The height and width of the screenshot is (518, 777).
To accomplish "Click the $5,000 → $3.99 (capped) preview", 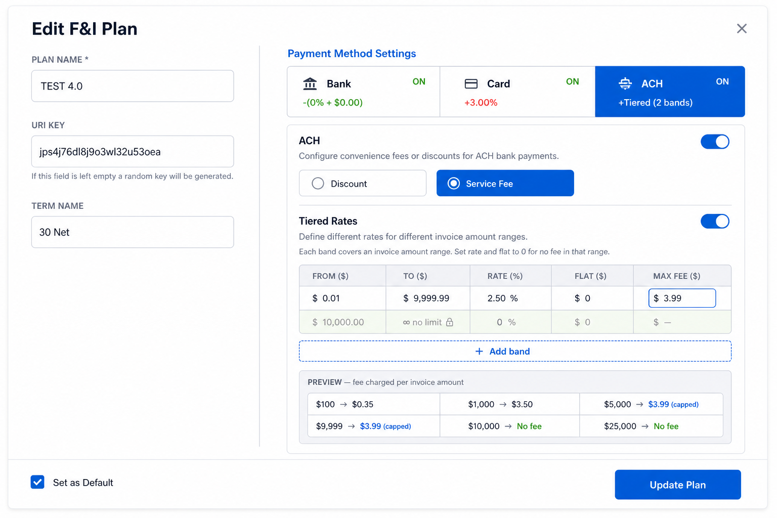I will [x=651, y=404].
